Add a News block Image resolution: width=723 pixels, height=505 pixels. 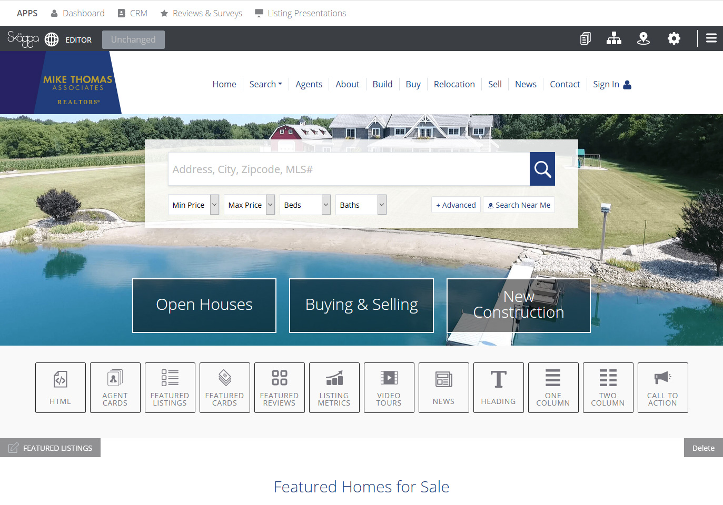coord(444,388)
